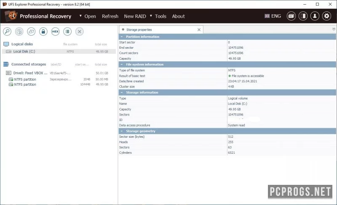
Task: Open the dropdown arrow before Tools
Action: click(x=151, y=16)
